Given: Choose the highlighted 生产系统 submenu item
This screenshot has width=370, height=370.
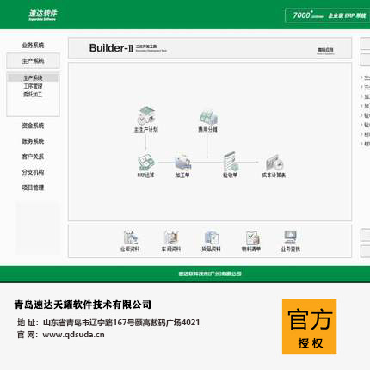Looking at the screenshot, I should click(x=33, y=77).
